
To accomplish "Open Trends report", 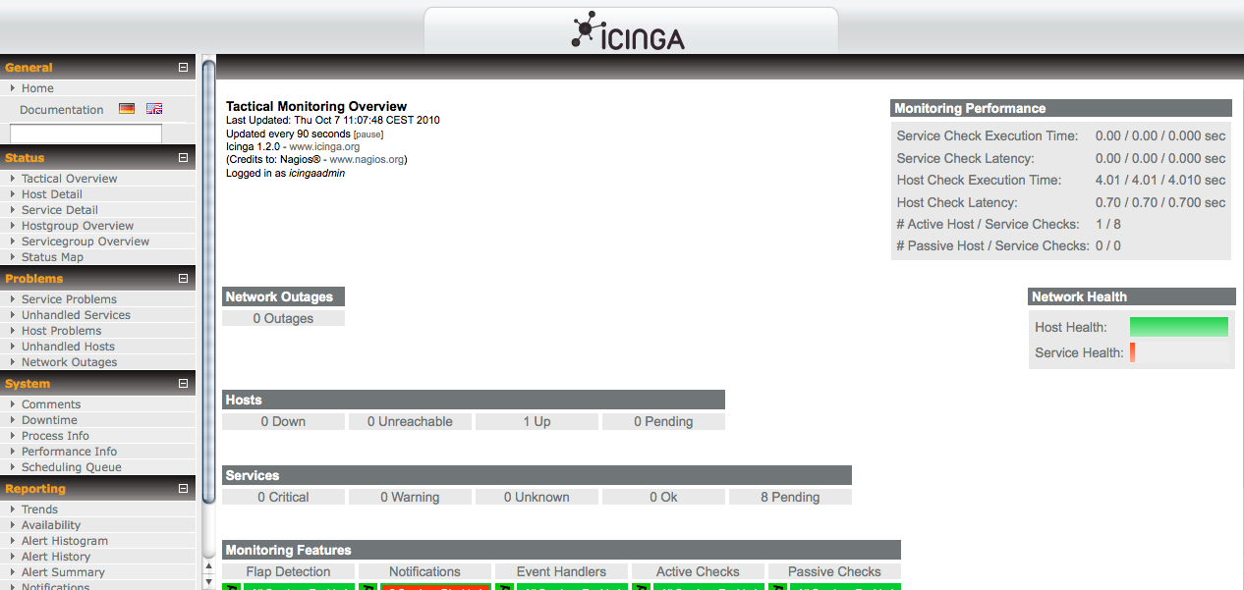I will pos(39,510).
